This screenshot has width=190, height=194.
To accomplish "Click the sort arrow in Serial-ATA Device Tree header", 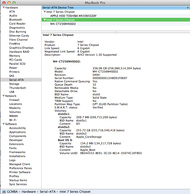I will (x=188, y=8).
